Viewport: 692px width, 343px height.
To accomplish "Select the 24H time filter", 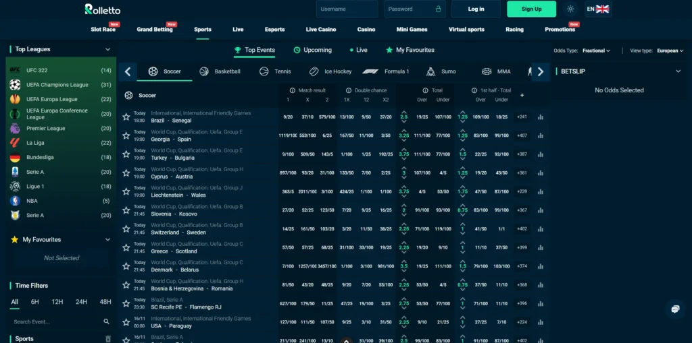I will tap(81, 302).
